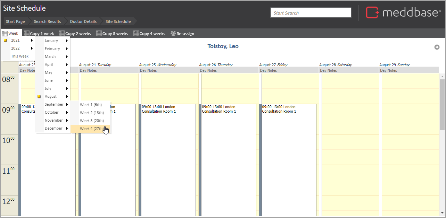Open Day Notes for August 29 Sunday
Image resolution: width=446 pixels, height=218 pixels.
pos(409,70)
